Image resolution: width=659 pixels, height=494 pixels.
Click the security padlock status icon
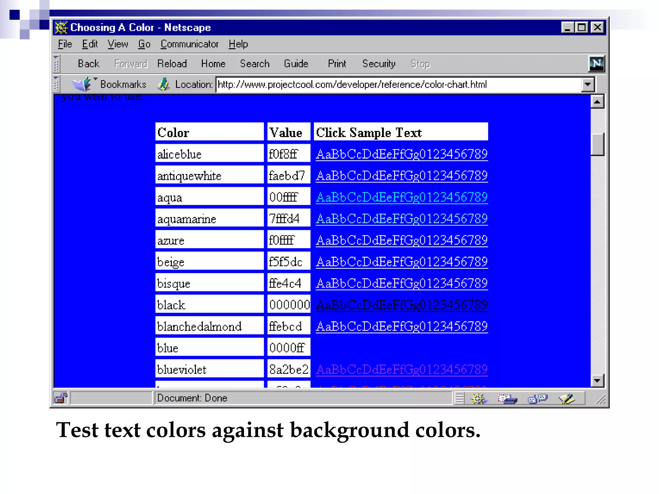61,398
